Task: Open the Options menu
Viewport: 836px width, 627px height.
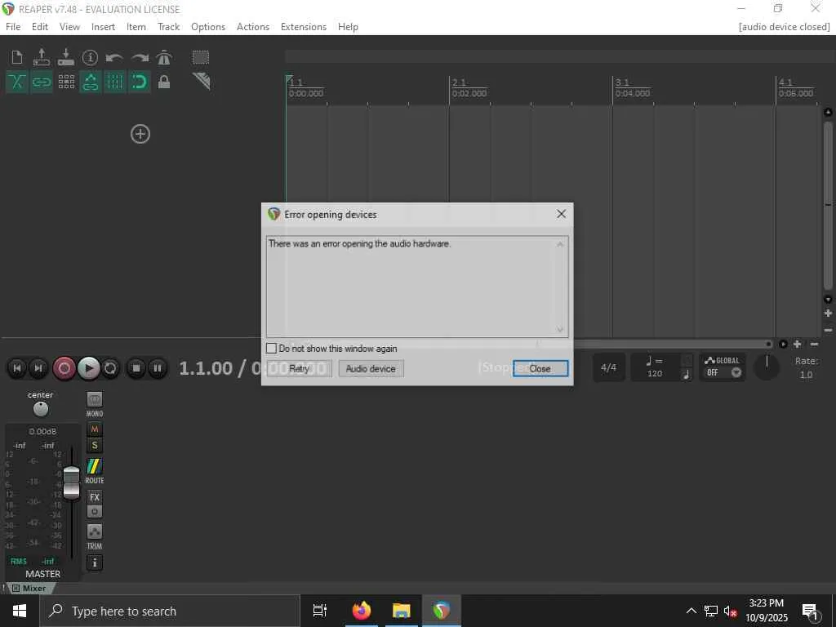Action: click(208, 27)
